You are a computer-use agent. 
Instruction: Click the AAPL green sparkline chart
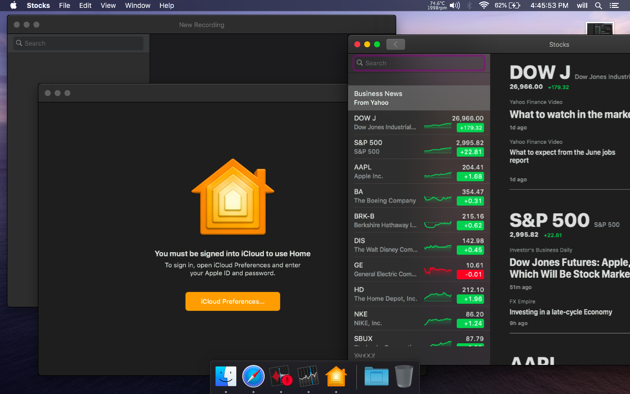click(438, 174)
